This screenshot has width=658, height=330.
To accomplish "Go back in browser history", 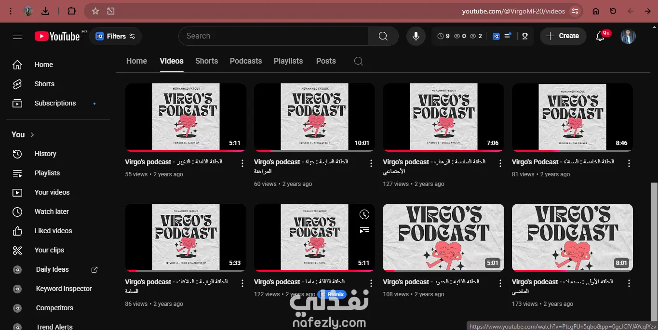I will click(631, 11).
